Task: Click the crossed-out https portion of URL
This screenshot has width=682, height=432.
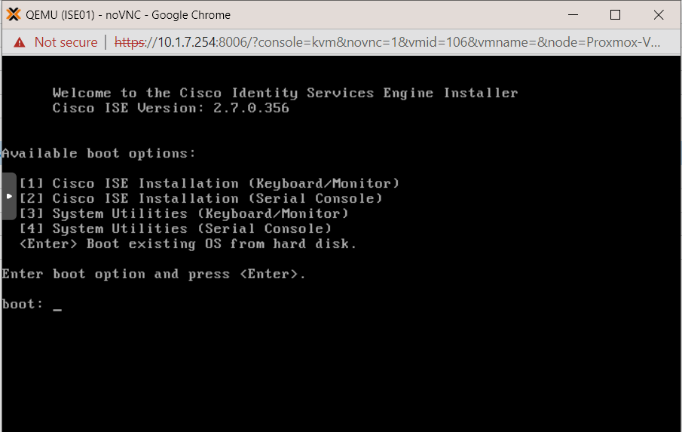Action: (129, 42)
